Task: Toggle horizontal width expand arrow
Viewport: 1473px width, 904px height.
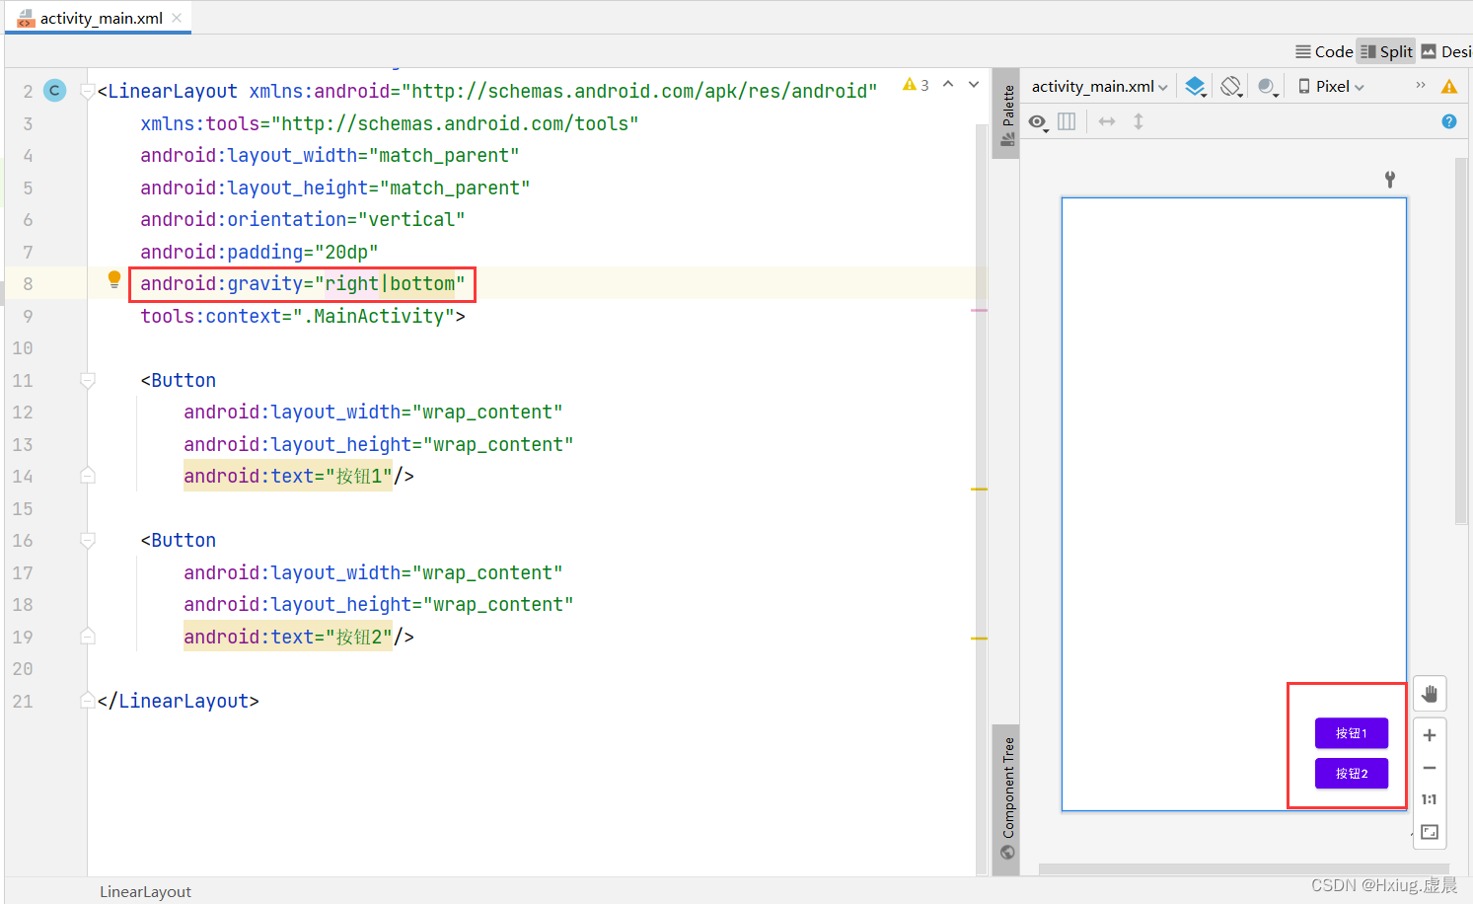Action: pyautogui.click(x=1107, y=121)
